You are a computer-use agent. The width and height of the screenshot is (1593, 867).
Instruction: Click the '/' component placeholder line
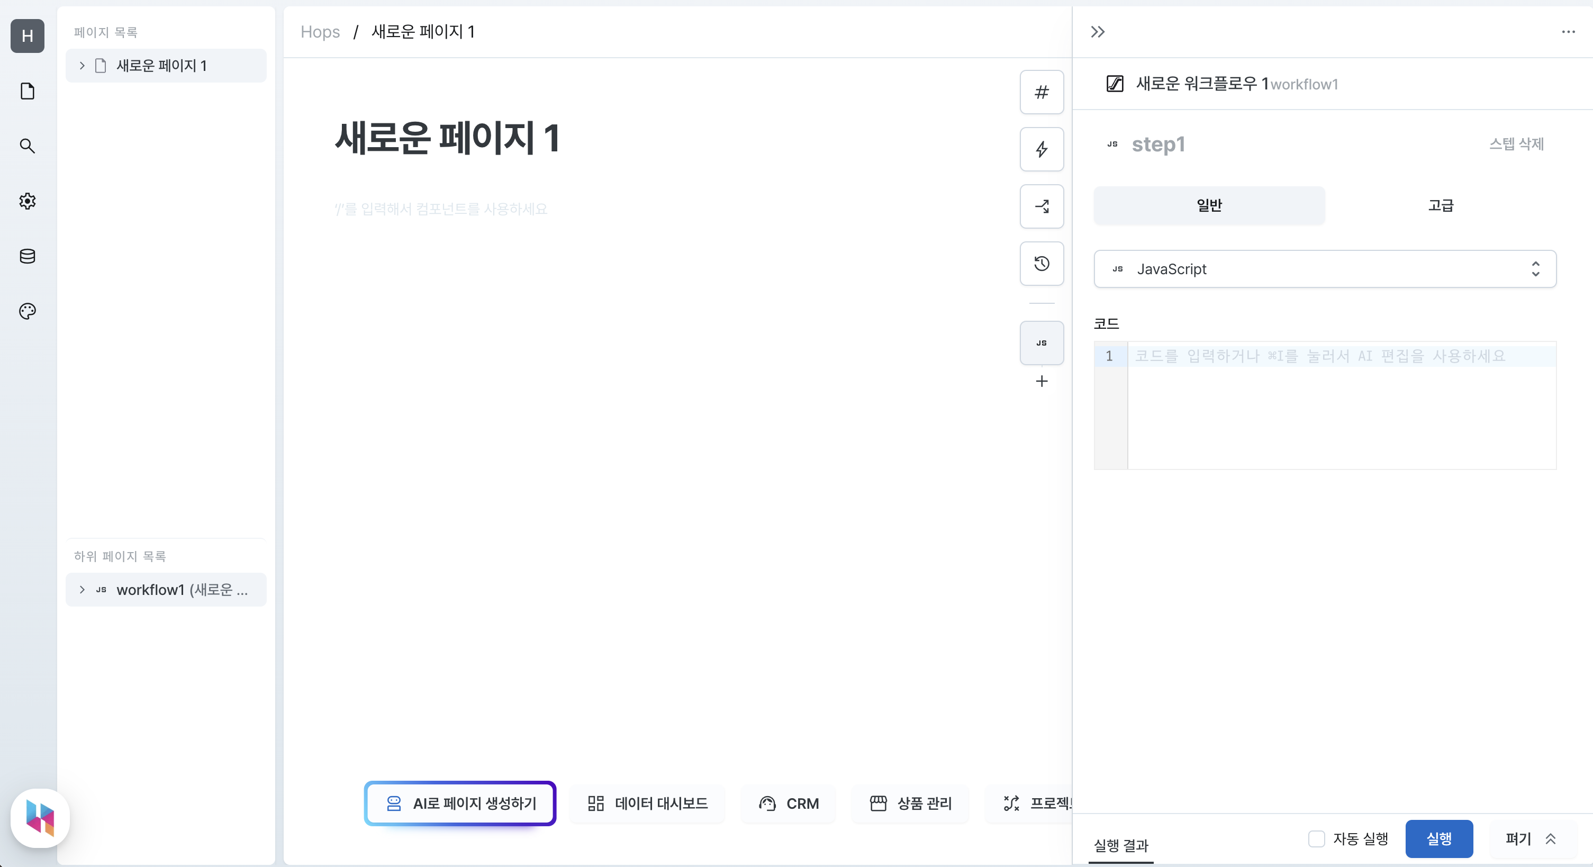(x=441, y=209)
